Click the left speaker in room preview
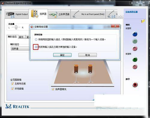Screen dimensions: 150x118 [76, 73]
